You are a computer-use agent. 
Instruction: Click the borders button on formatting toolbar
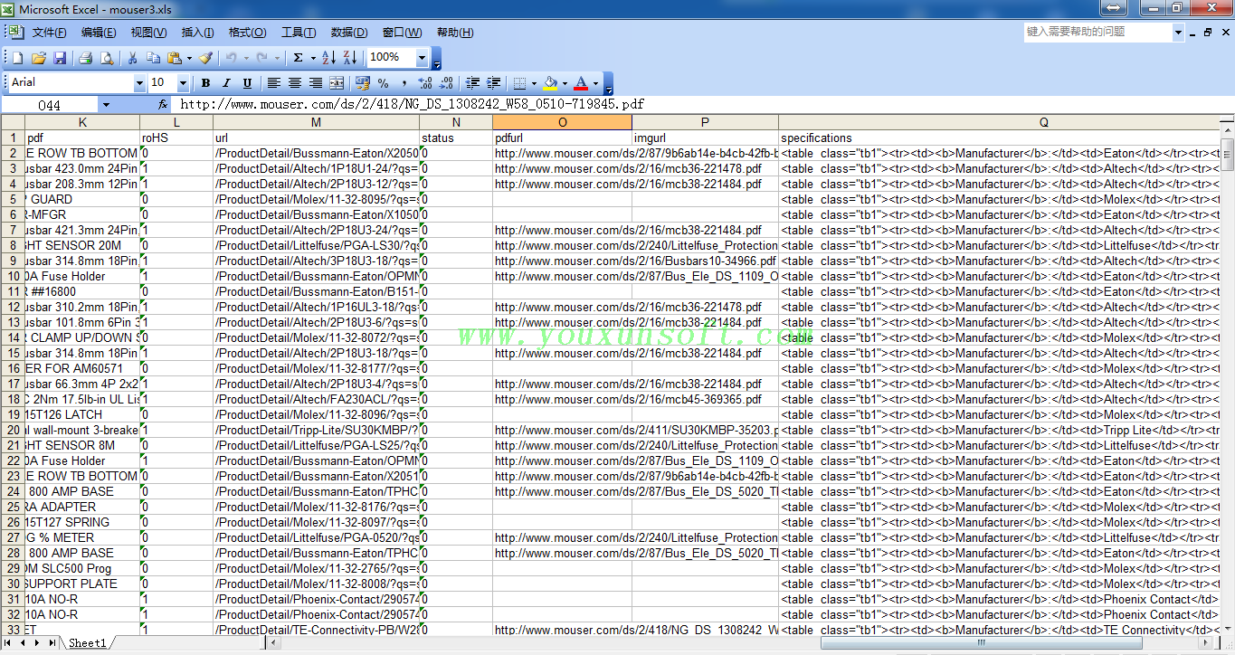(519, 83)
